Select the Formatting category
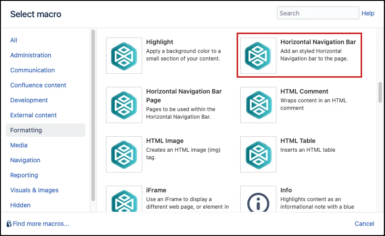385x236 pixels. click(45, 130)
